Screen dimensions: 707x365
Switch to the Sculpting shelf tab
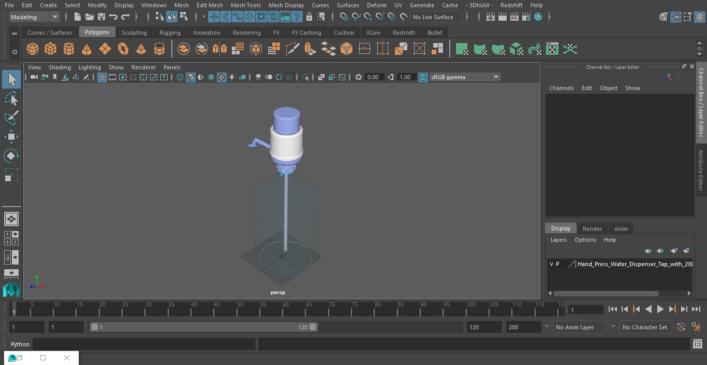134,33
